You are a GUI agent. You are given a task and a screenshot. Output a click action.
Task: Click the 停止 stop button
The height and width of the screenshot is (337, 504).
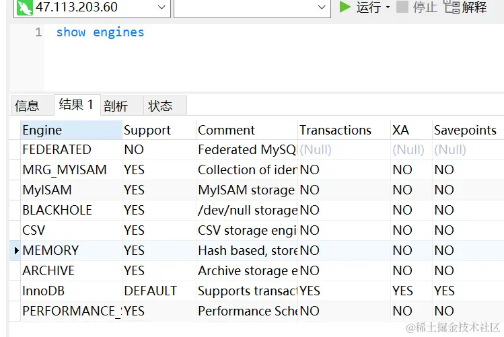(417, 7)
